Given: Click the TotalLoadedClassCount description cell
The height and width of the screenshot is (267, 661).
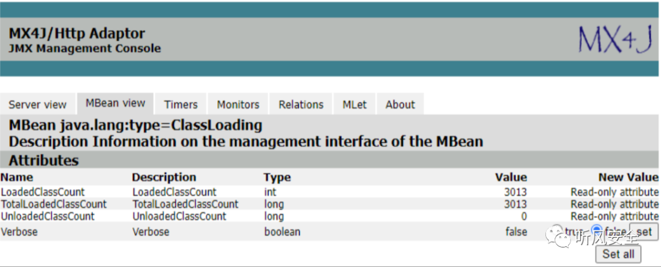Looking at the screenshot, I should point(185,204).
